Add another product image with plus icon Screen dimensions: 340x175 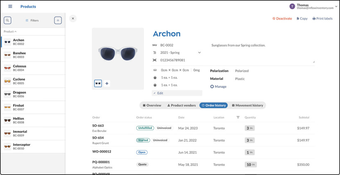pyautogui.click(x=107, y=84)
